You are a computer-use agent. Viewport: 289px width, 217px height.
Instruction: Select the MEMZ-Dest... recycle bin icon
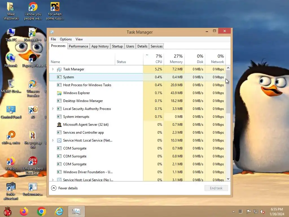click(x=11, y=86)
